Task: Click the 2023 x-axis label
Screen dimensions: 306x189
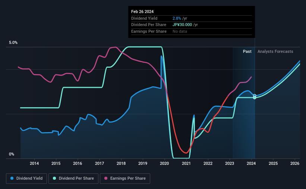Action: (230, 163)
